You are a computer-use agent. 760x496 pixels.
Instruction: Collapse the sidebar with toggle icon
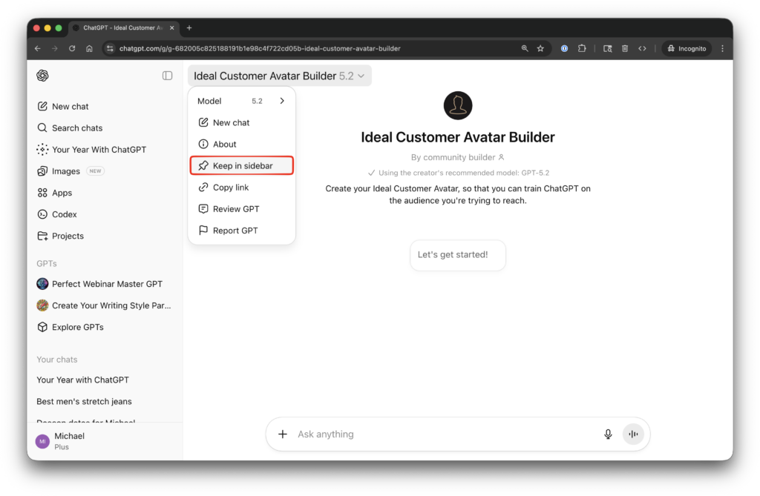pyautogui.click(x=167, y=76)
